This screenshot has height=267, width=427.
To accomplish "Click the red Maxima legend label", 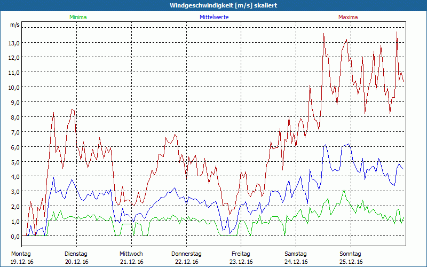I will click(348, 17).
